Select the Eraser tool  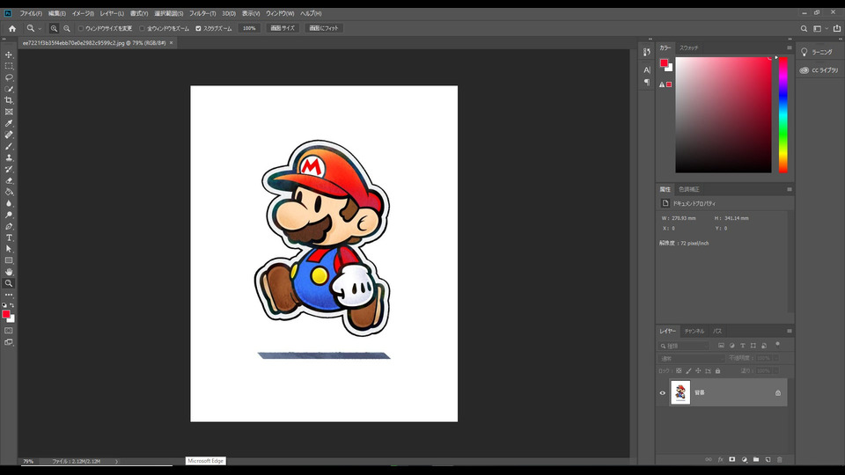[x=9, y=180]
